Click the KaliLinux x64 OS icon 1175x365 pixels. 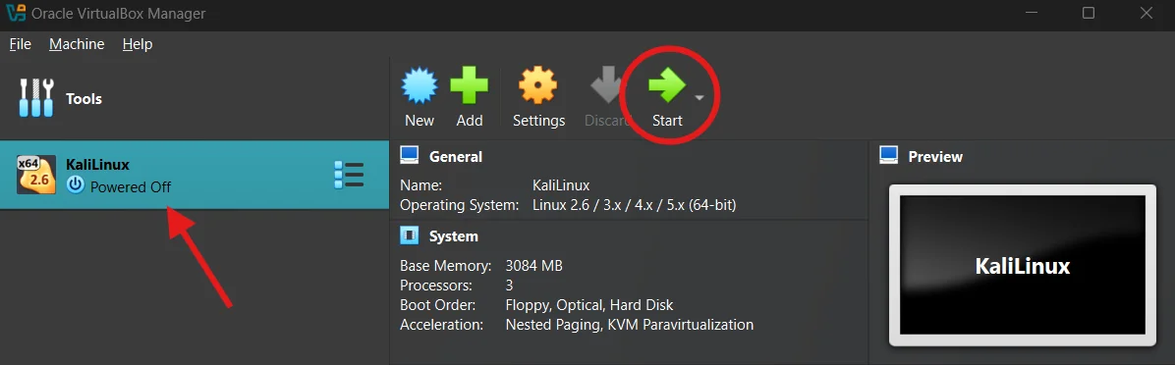[x=36, y=175]
